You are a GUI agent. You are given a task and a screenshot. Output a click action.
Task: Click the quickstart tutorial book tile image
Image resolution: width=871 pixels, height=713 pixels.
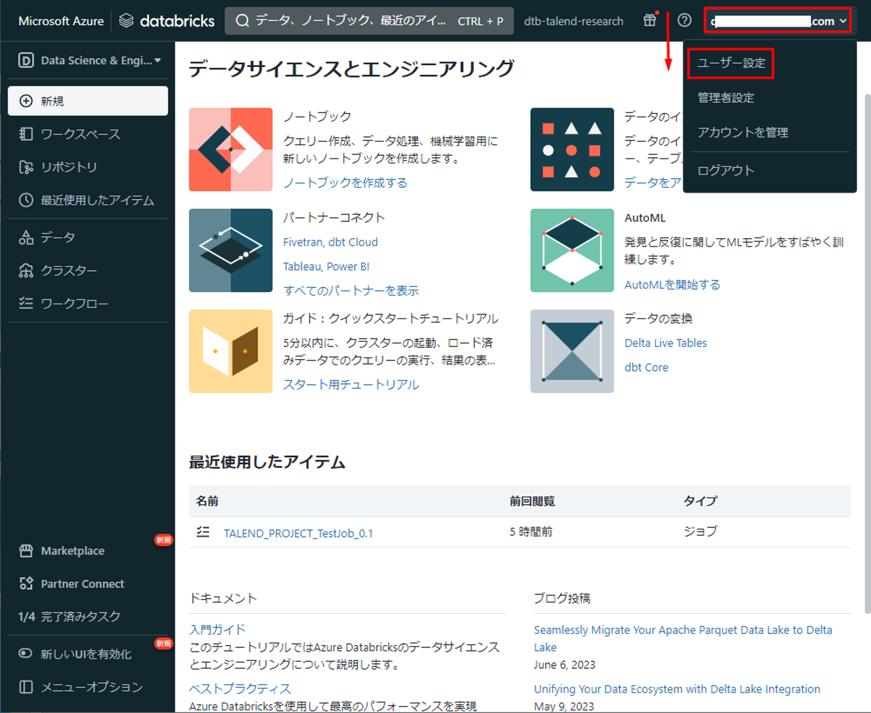231,351
